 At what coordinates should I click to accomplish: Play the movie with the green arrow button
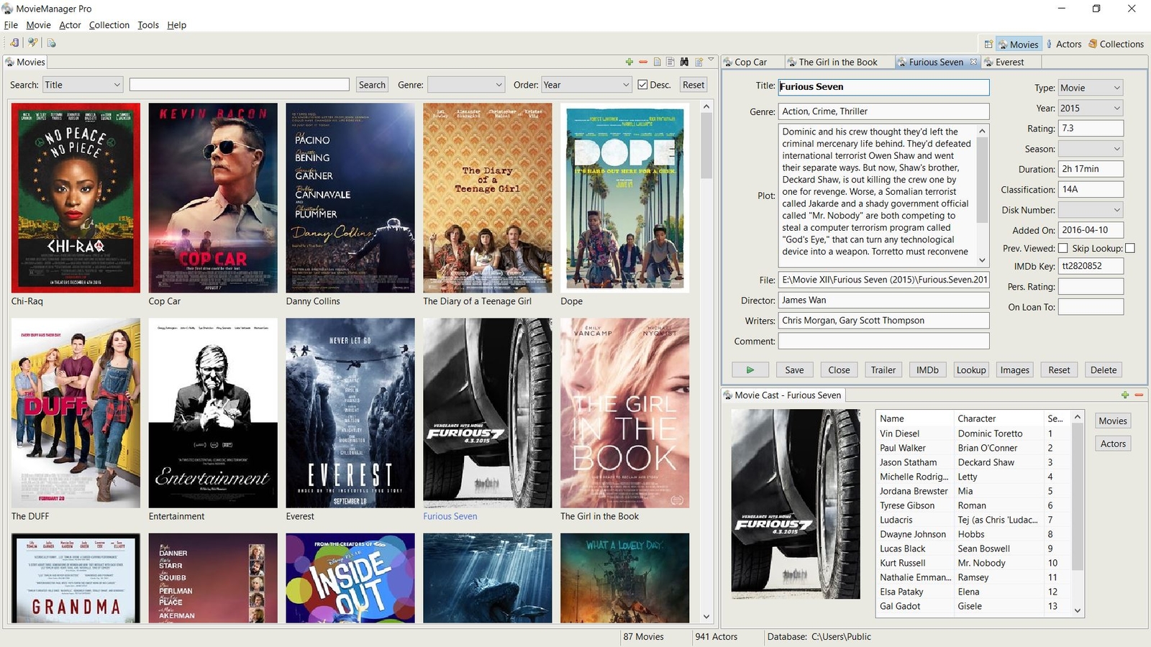pyautogui.click(x=750, y=370)
